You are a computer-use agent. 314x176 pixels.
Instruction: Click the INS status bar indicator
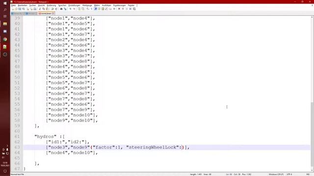point(308,174)
